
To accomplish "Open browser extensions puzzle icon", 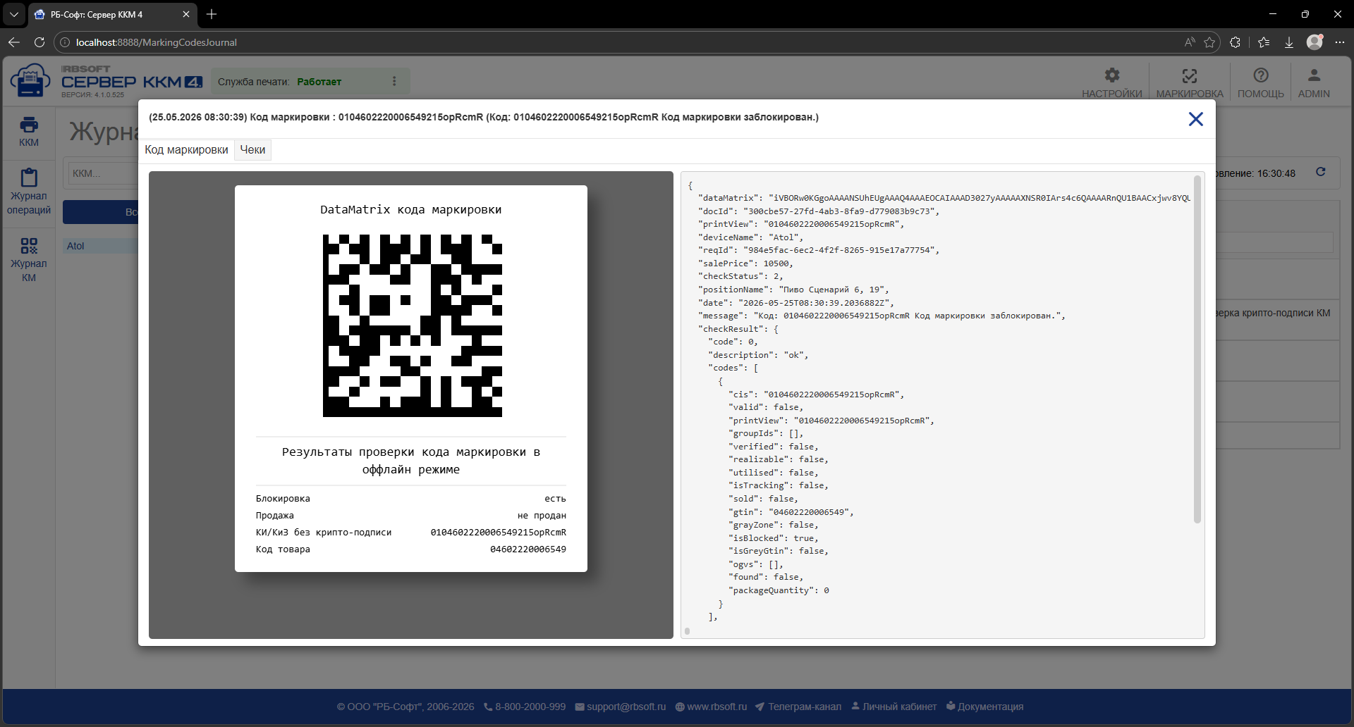I will point(1235,42).
